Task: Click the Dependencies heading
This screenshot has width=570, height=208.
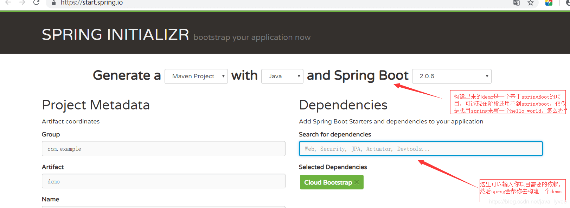Action: pos(343,105)
